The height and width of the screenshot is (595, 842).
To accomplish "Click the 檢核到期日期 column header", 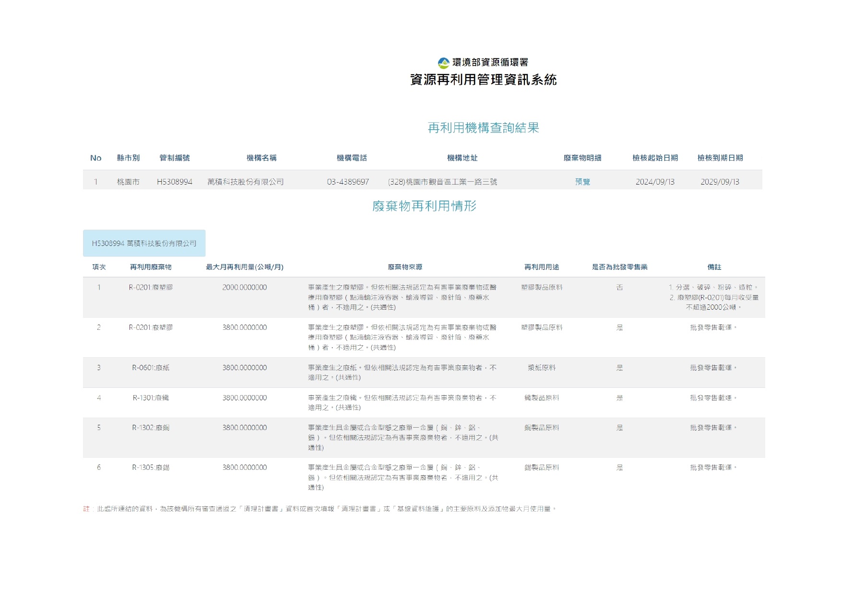I will (x=720, y=158).
